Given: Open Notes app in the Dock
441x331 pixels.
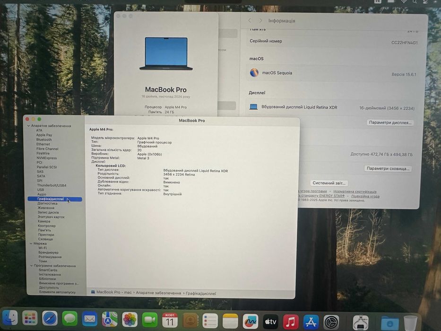Looking at the screenshot, I should (x=230, y=321).
